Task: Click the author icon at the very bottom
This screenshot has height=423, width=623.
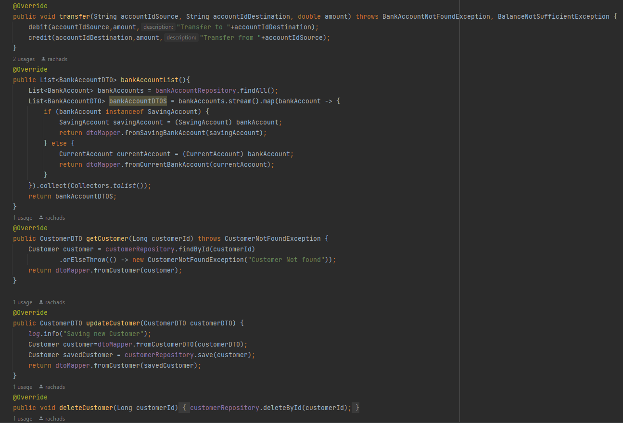Action: pyautogui.click(x=41, y=418)
